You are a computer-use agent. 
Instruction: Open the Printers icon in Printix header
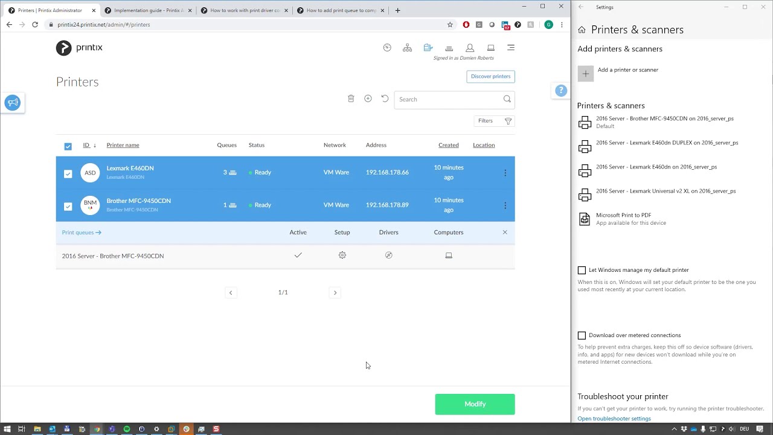(x=428, y=48)
